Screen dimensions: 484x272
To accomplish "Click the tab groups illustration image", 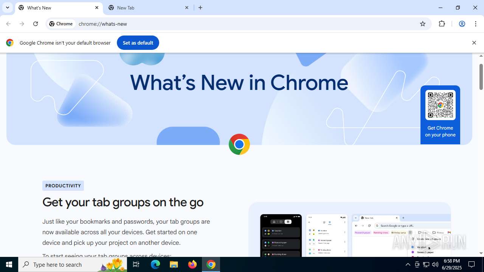I will click(350, 230).
